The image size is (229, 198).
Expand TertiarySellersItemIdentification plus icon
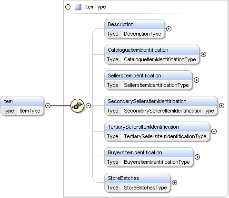pyautogui.click(x=214, y=131)
